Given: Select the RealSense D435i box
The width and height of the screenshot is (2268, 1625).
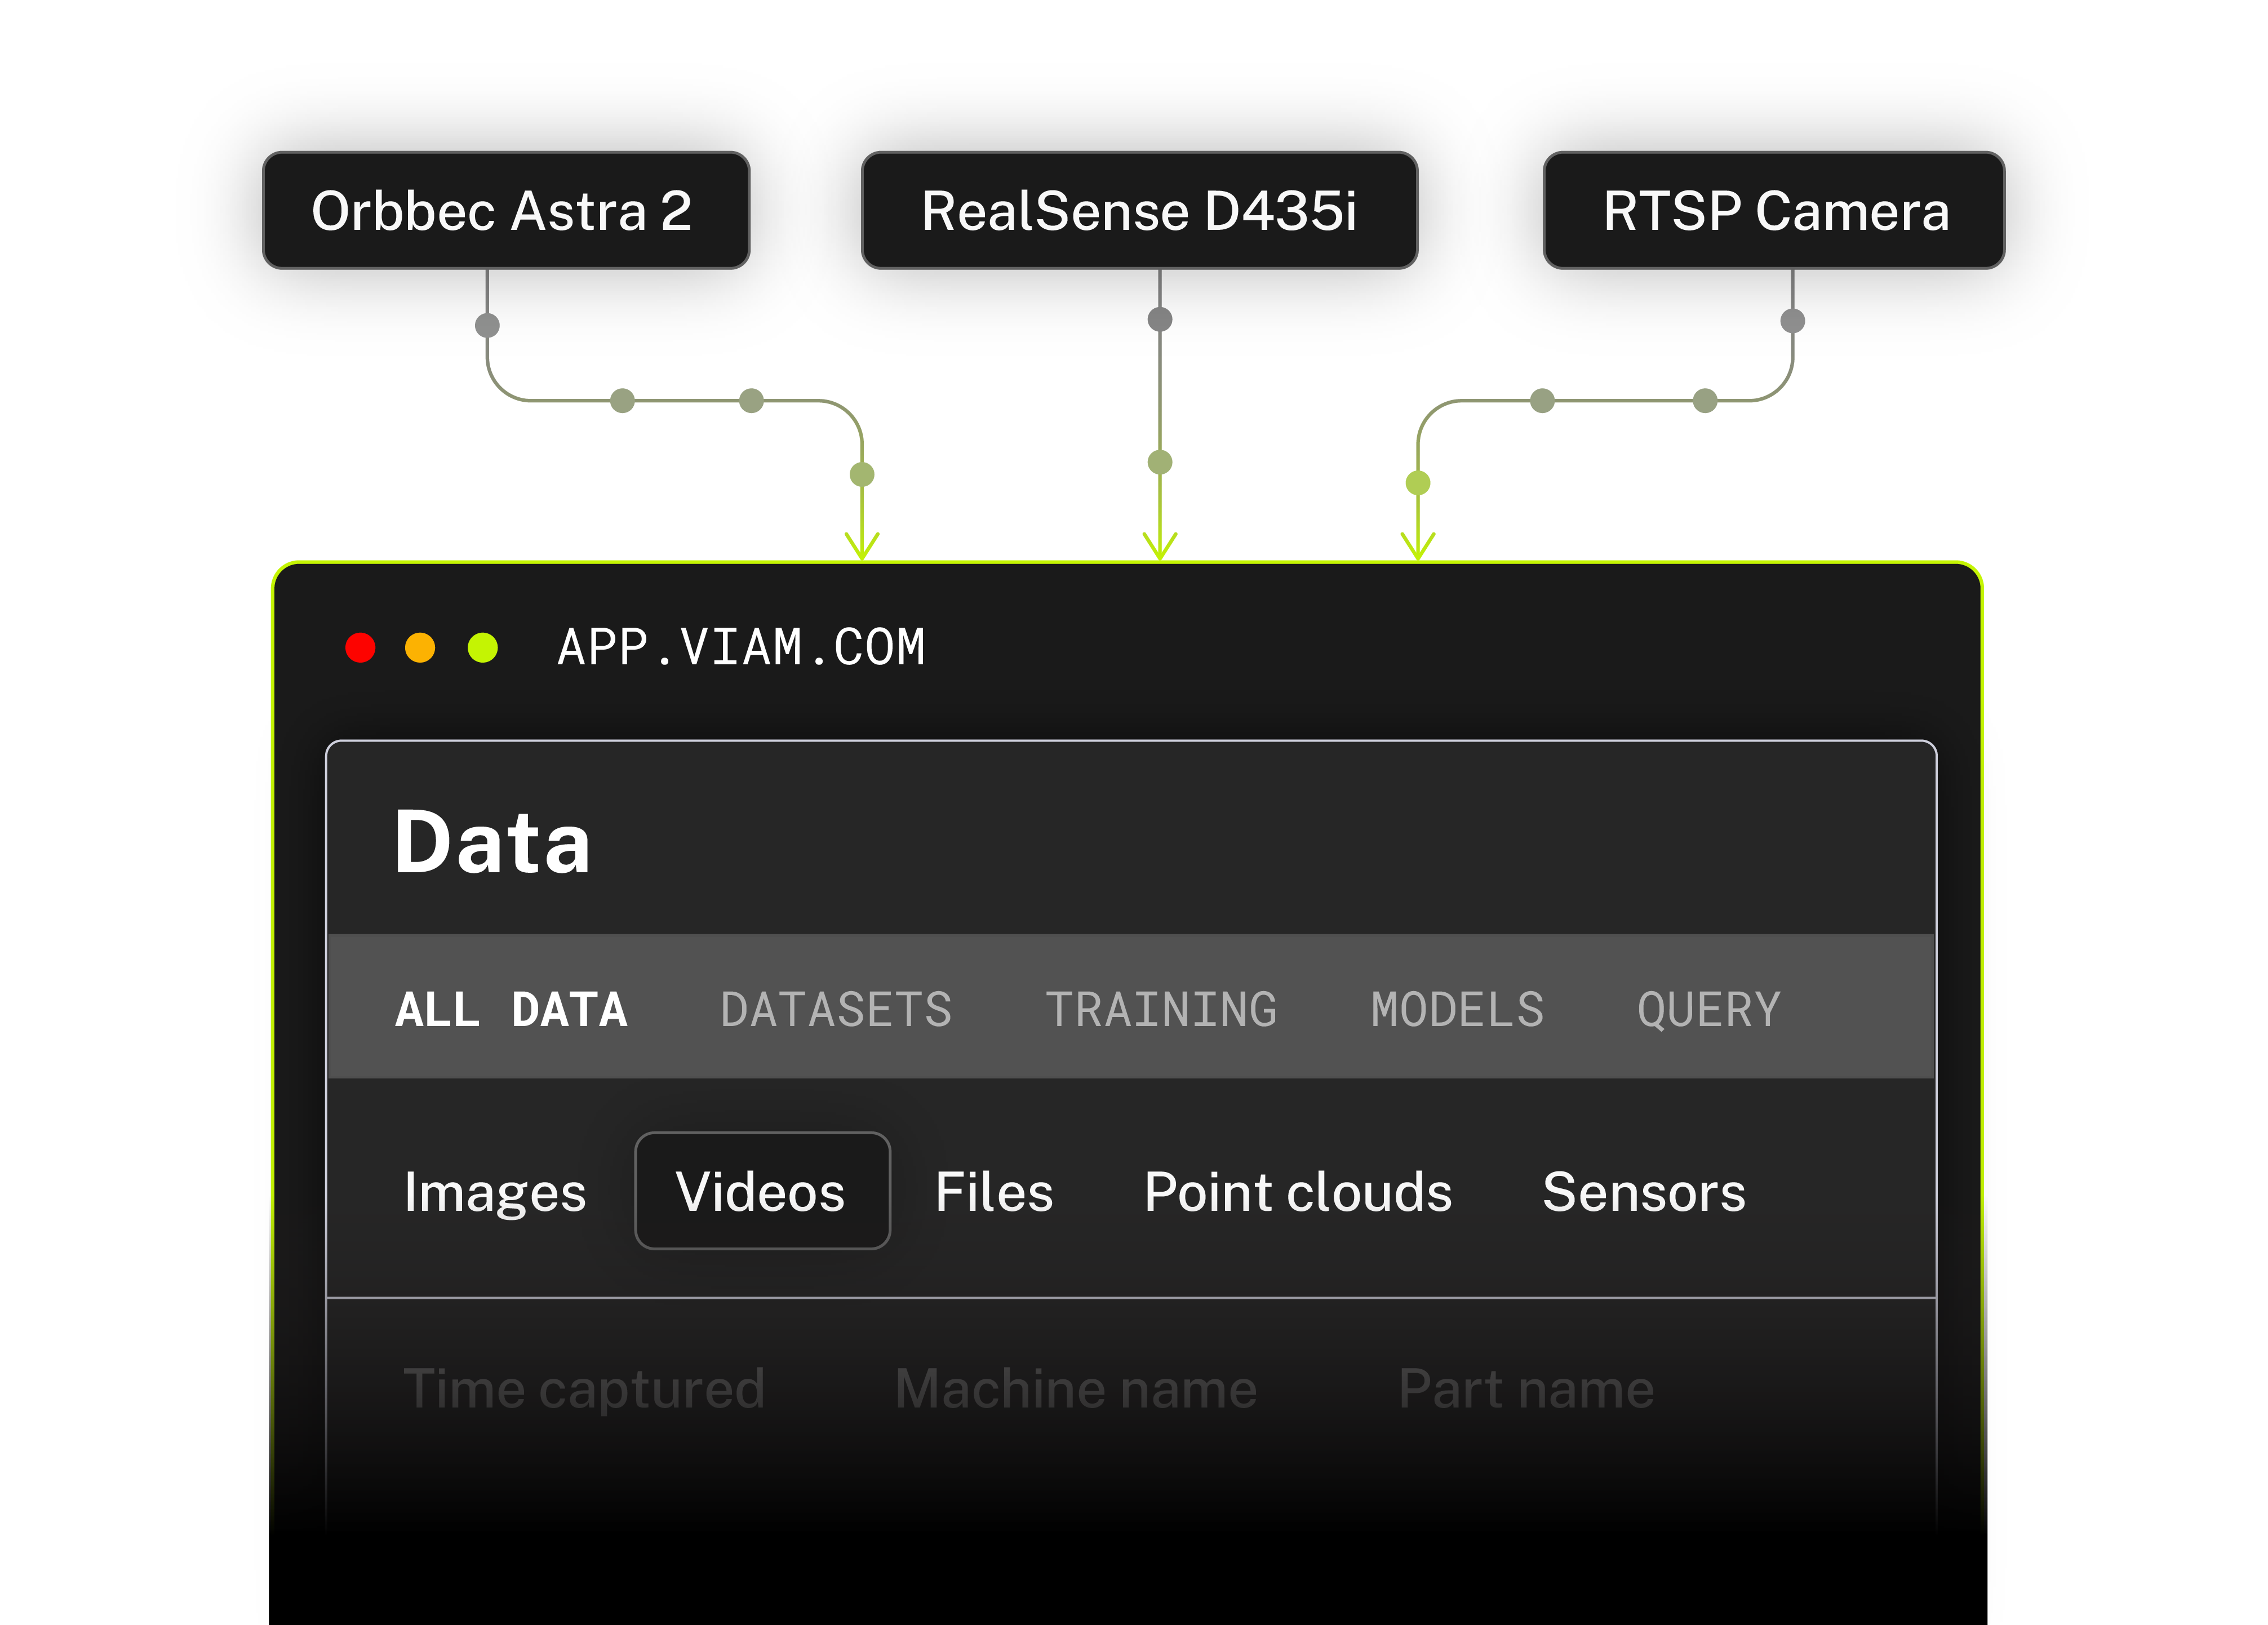Looking at the screenshot, I should 1139,210.
